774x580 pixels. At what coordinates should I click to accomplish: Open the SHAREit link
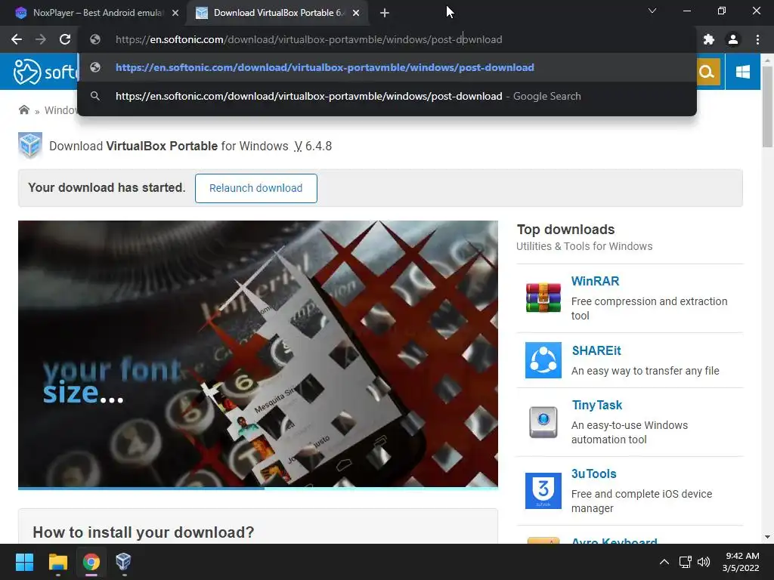click(596, 350)
